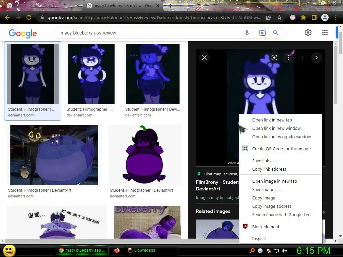This screenshot has width=343, height=257.
Task: Close the macy blueberry review tab
Action: (x=158, y=6)
